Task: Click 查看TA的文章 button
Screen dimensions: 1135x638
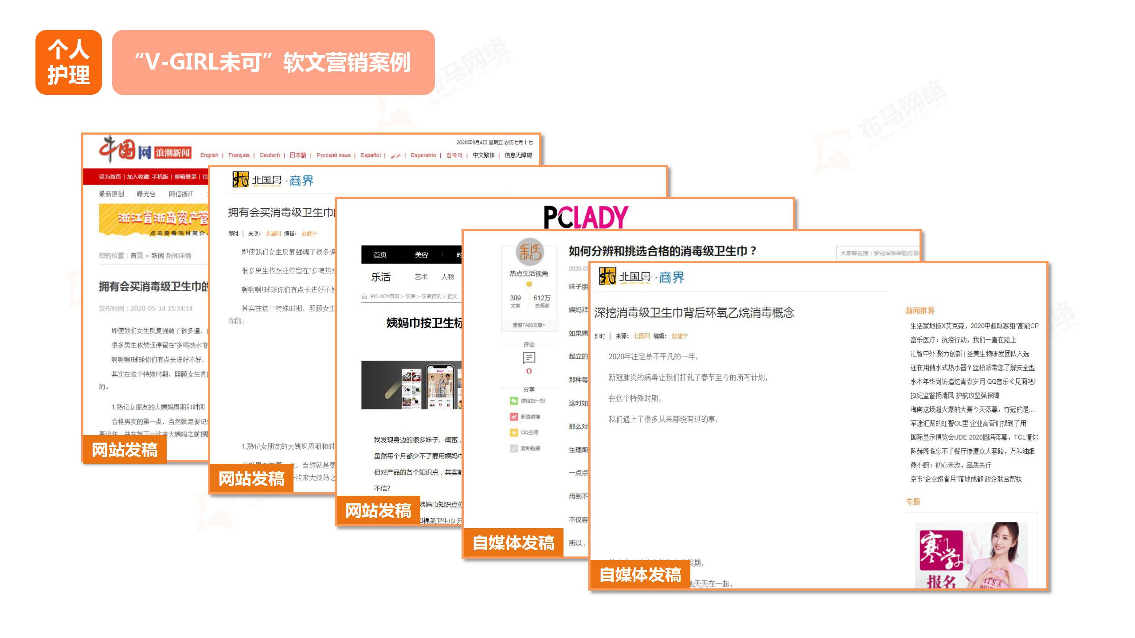Action: (529, 325)
